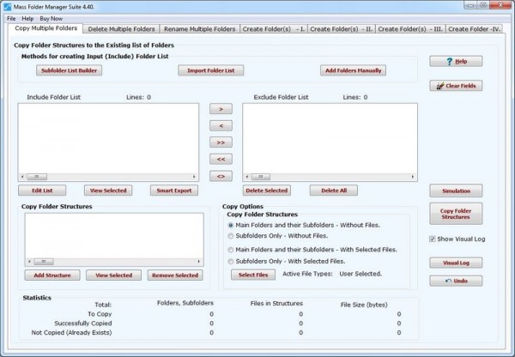Click the 'Successfully Copied' statistics row label
Image resolution: width=515 pixels, height=357 pixels.
(x=83, y=324)
